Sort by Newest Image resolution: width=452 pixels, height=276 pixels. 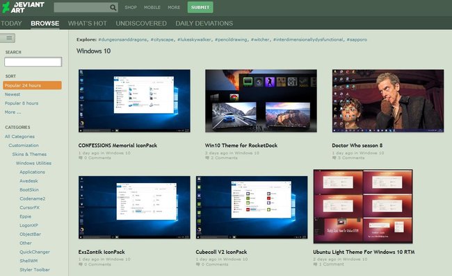(13, 94)
